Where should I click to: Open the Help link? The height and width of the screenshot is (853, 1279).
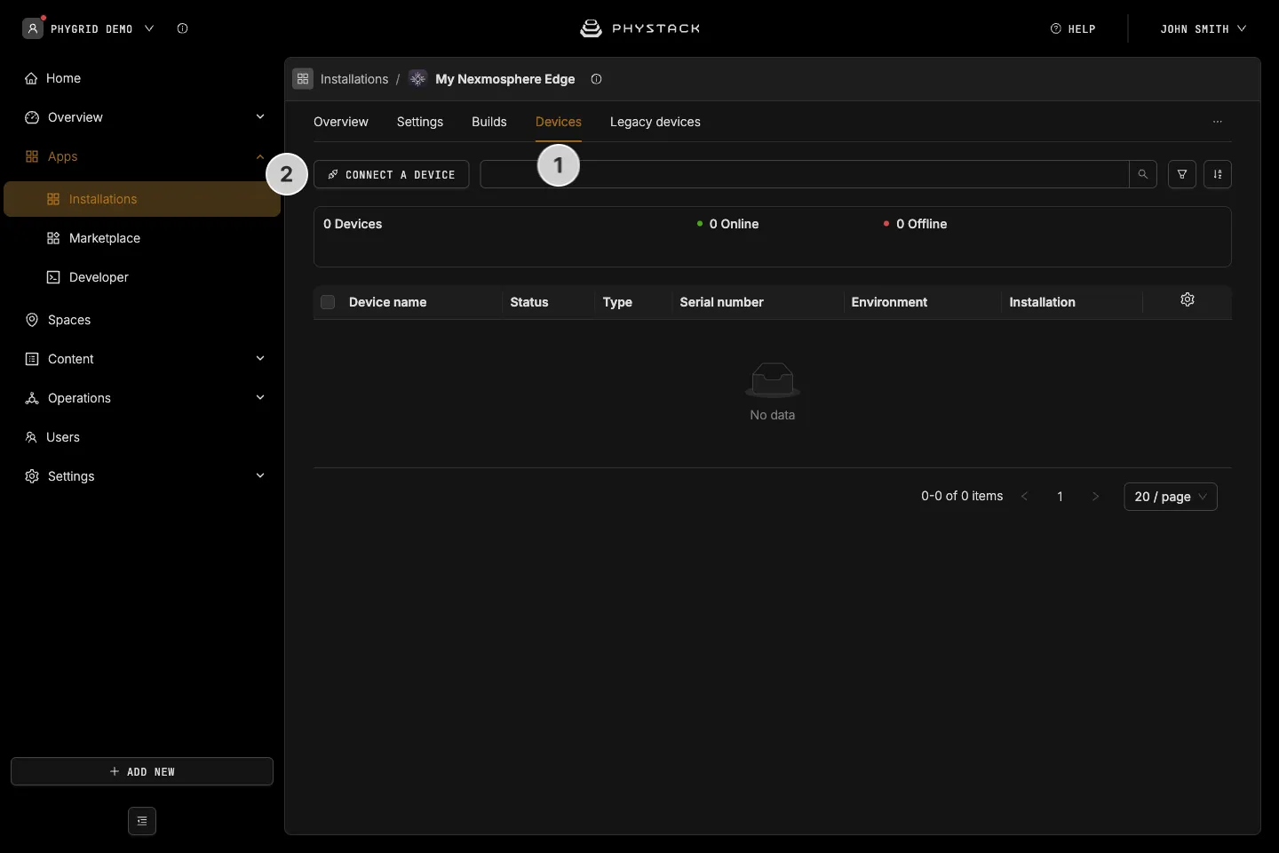(x=1073, y=28)
